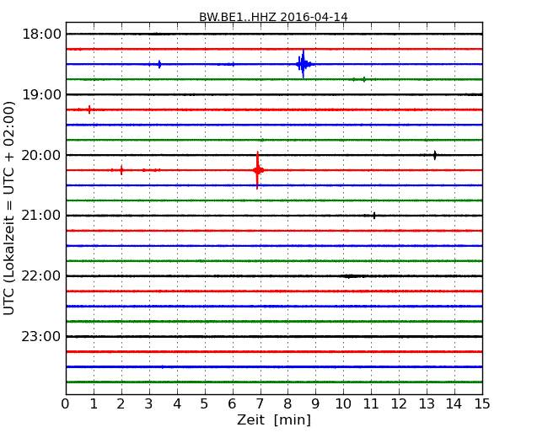The image size is (548, 438).
Task: Click the x-axis tick label 8
Action: tap(287, 403)
